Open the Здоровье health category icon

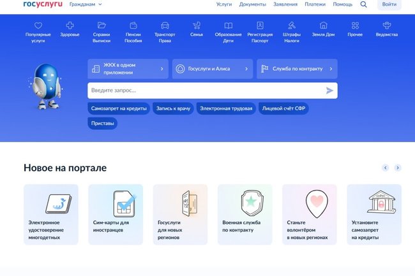(x=70, y=25)
